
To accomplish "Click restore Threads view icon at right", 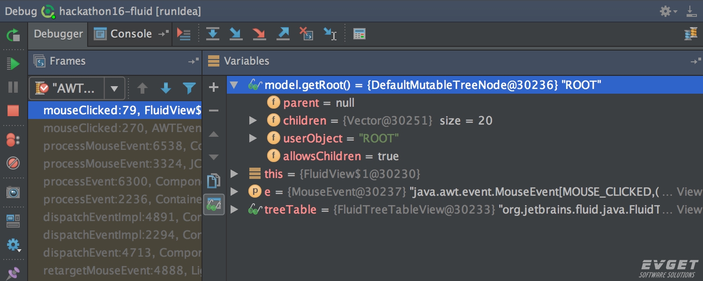I will [x=691, y=34].
